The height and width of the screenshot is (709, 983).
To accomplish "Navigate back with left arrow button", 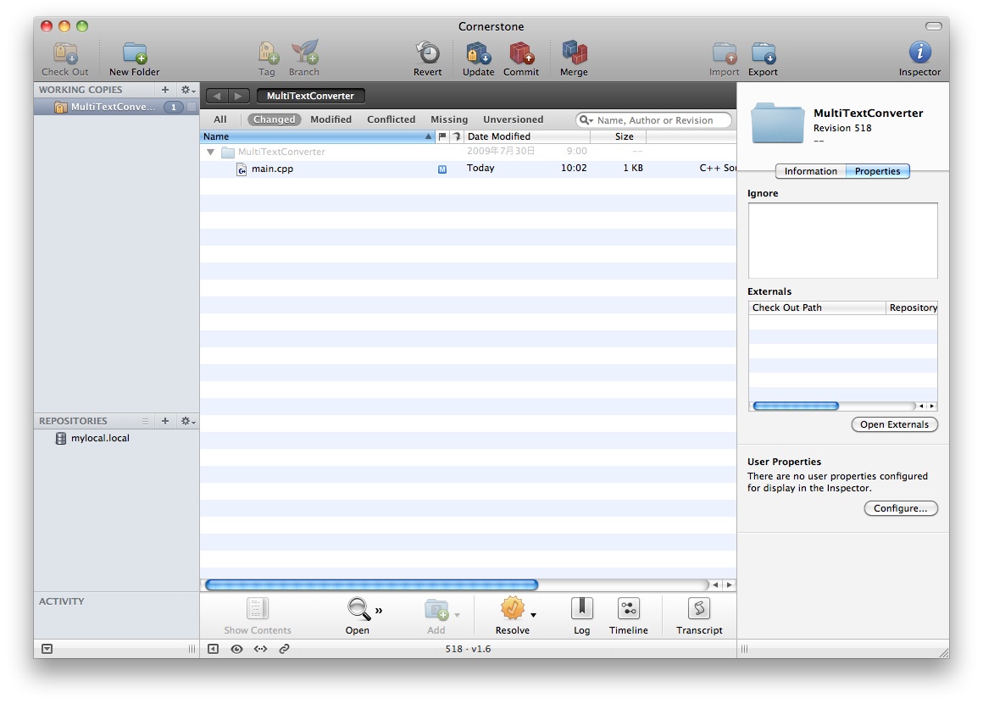I will [x=217, y=96].
